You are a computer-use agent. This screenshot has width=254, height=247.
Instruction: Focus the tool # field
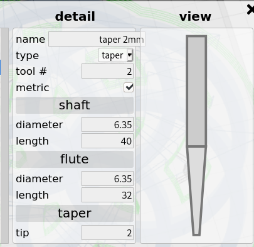click(x=107, y=71)
